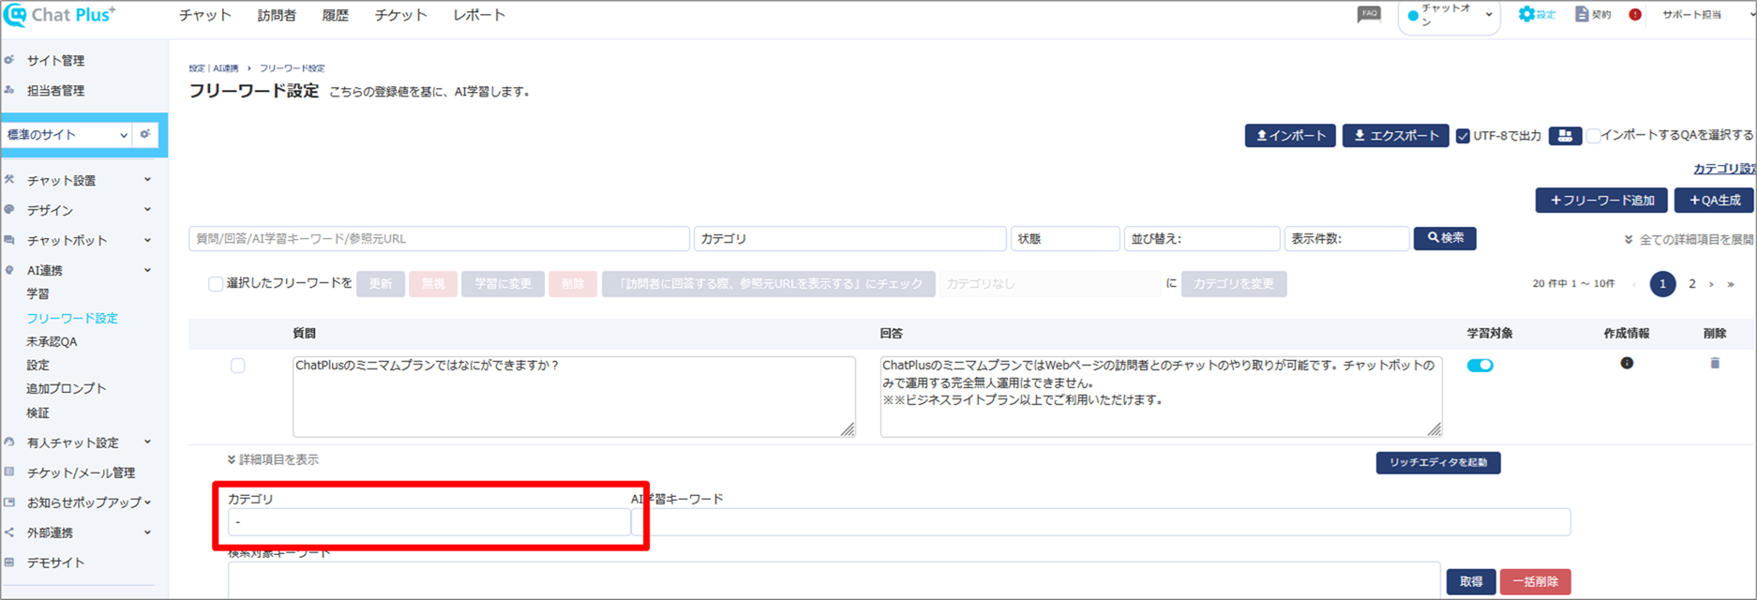The height and width of the screenshot is (600, 1757).
Task: Focus the 質問/回答 keyword search field
Action: (439, 239)
